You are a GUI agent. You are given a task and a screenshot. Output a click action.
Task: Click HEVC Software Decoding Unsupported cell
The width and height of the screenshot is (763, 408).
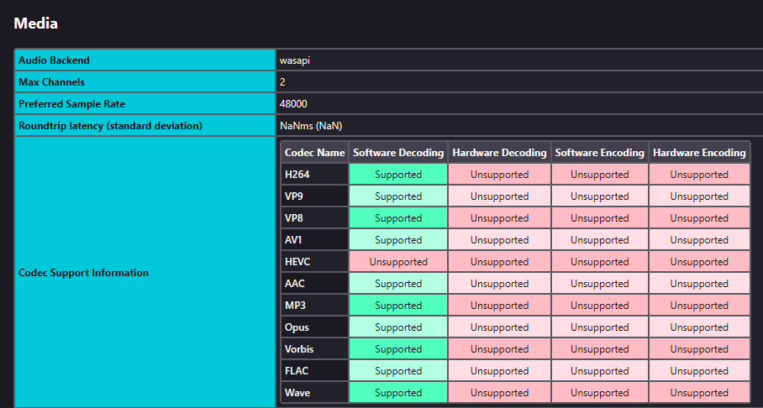398,262
